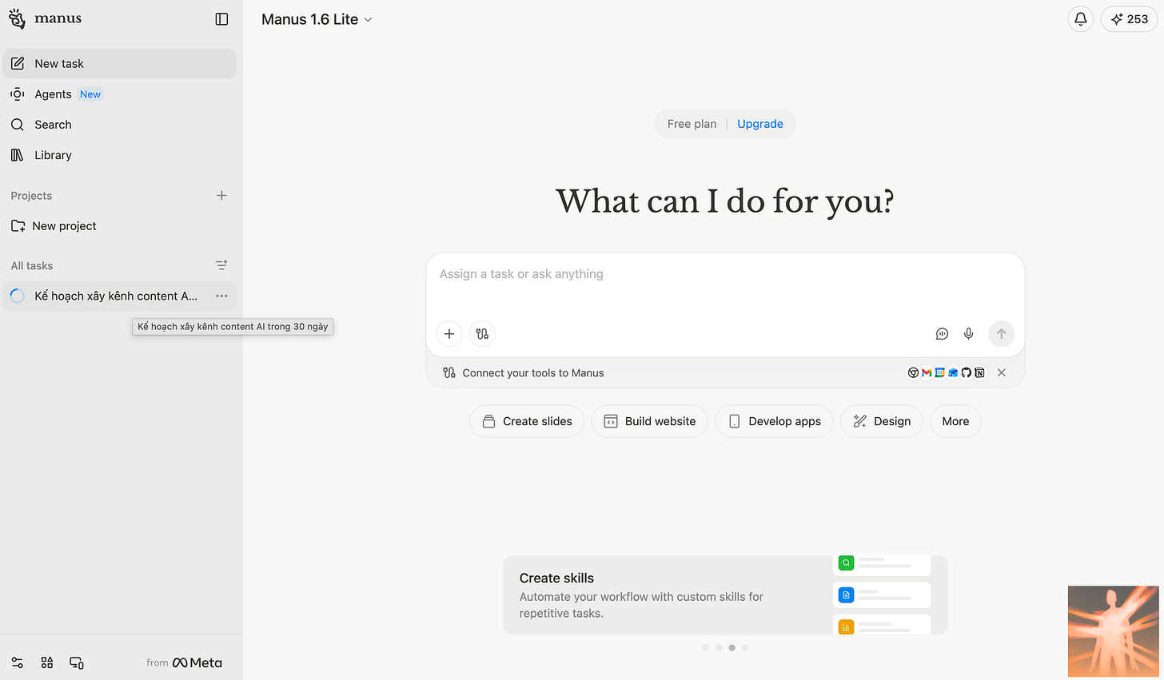1164x680 pixels.
Task: Open notifications with the bell icon
Action: [1081, 19]
